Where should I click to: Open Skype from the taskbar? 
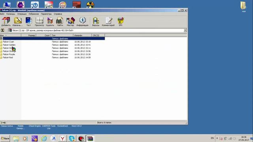pos(72,138)
